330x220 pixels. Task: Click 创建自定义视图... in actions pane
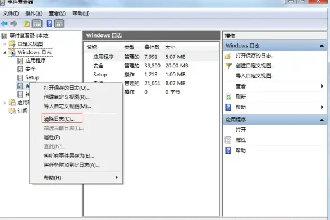click(255, 66)
